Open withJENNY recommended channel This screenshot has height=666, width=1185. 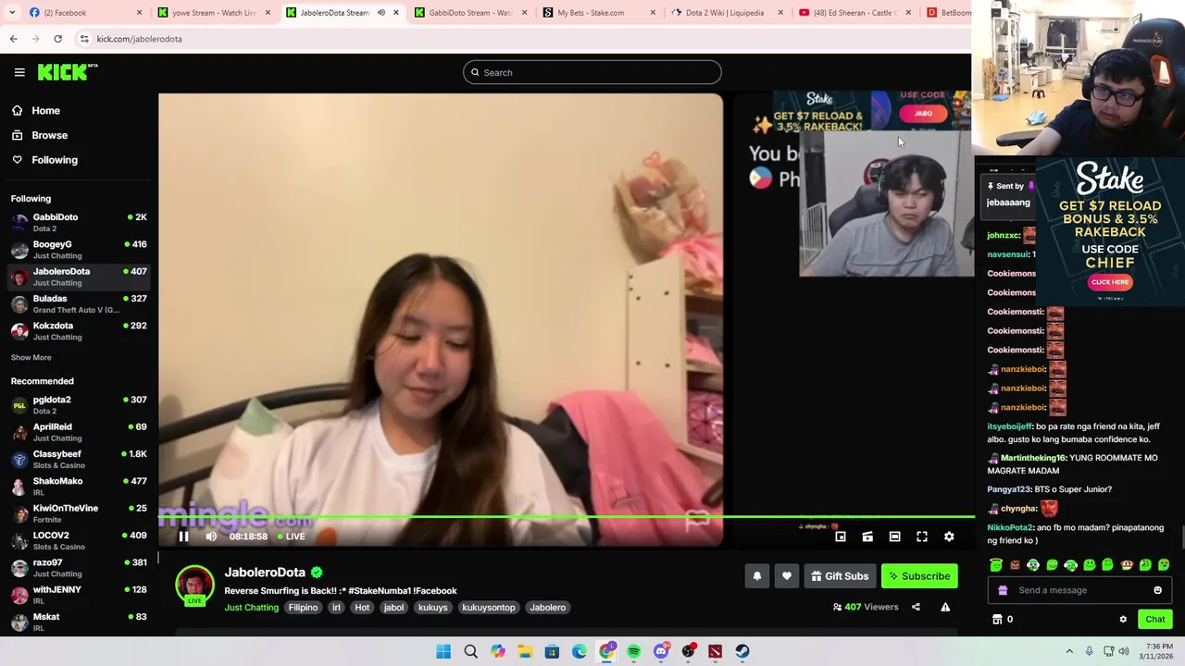(x=79, y=595)
